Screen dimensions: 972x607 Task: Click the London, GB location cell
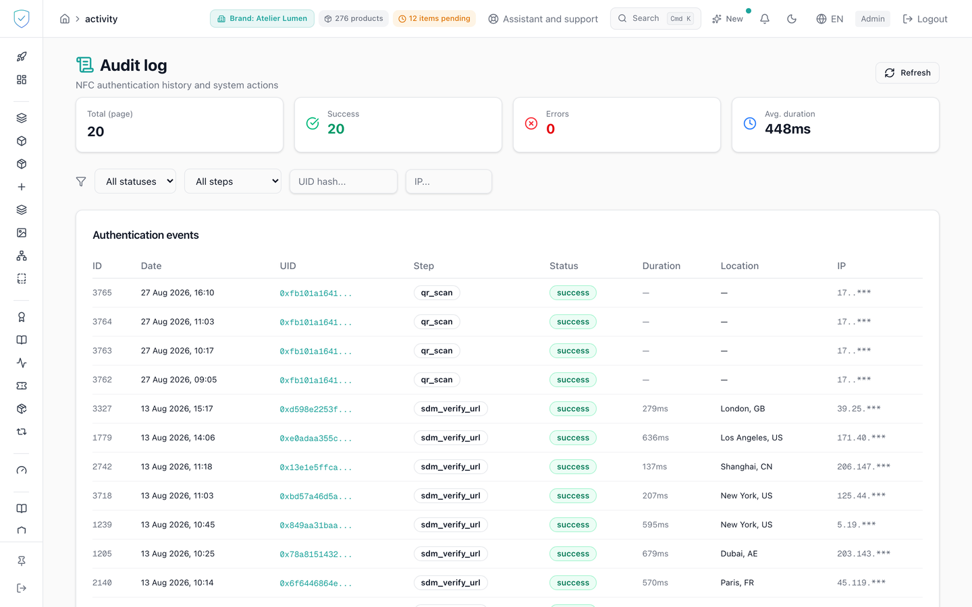[742, 409]
